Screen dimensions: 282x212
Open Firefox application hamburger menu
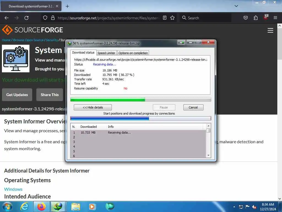point(275,18)
